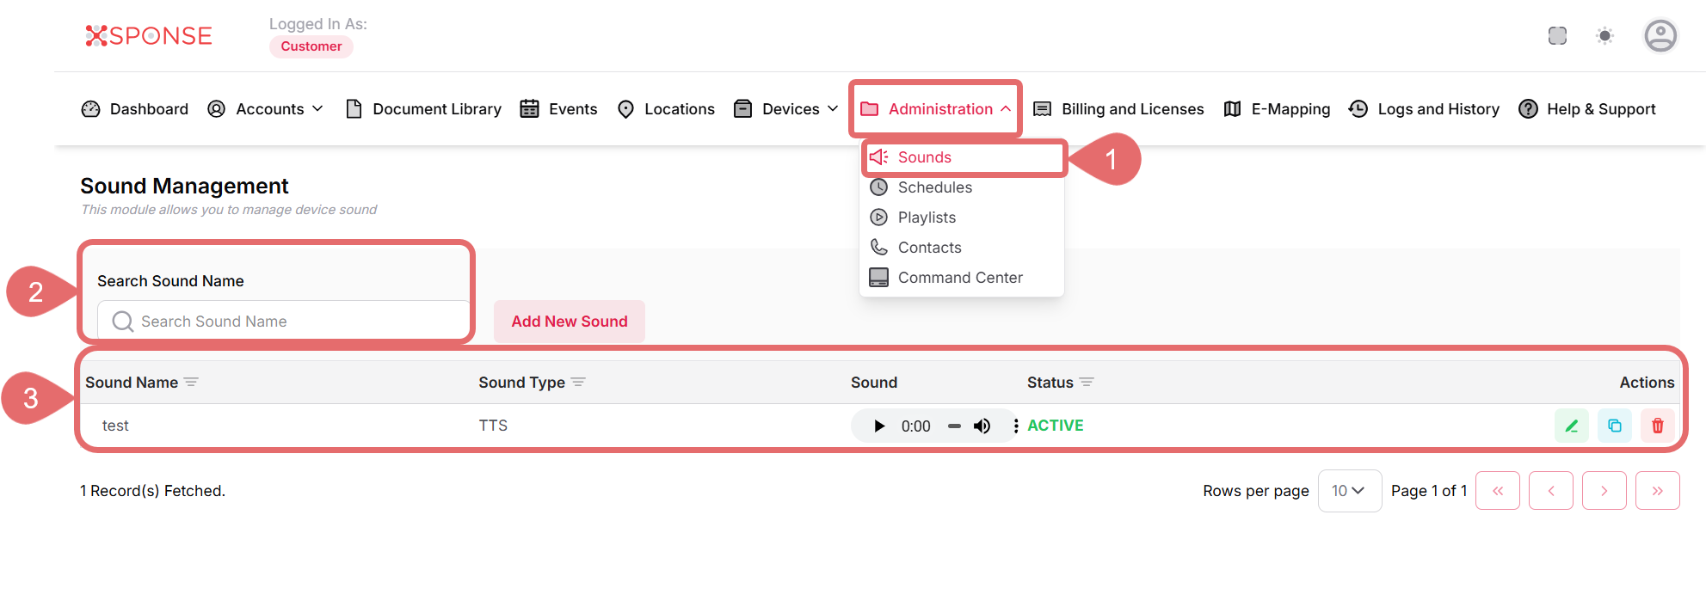
Task: Open the audio player three-dot options
Action: tap(1016, 426)
